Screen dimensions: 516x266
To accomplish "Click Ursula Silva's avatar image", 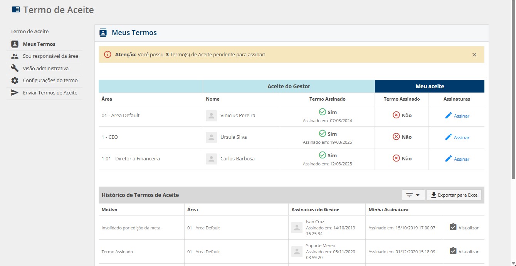I will tap(211, 137).
